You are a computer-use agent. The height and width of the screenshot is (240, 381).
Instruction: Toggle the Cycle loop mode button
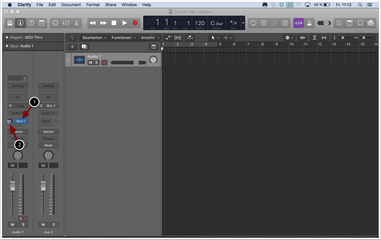[253, 23]
